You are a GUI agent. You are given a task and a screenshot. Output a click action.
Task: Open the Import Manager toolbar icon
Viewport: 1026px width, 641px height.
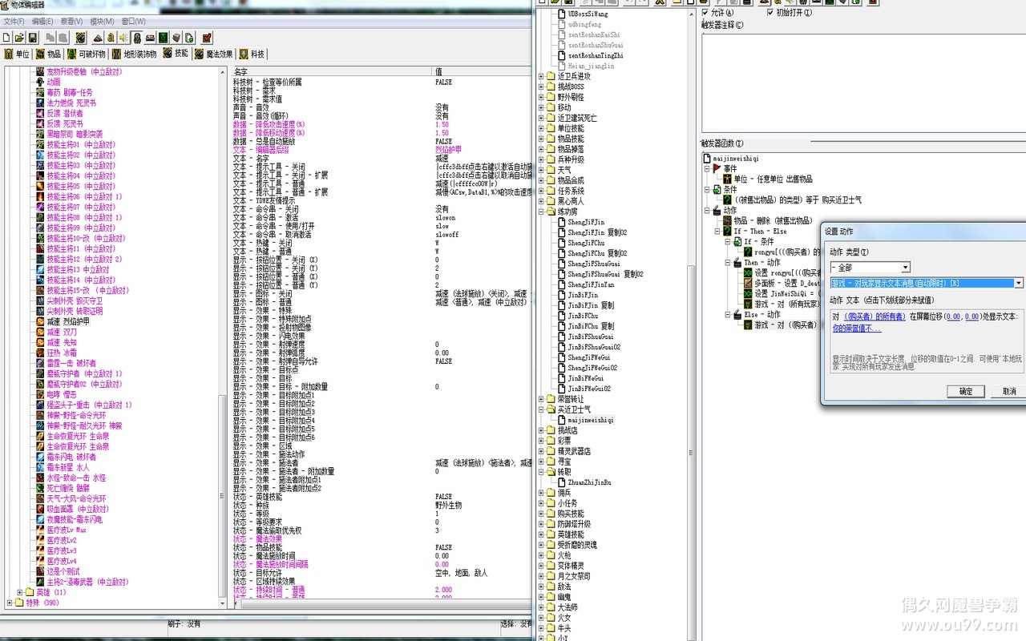tap(189, 38)
